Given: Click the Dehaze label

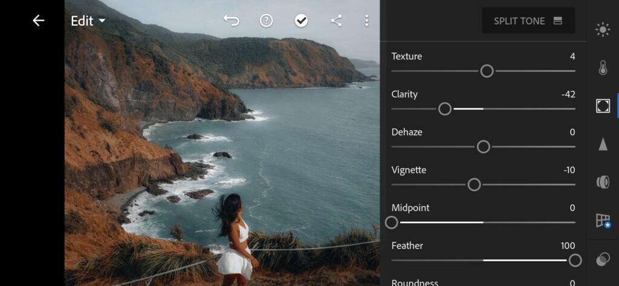Looking at the screenshot, I should click(407, 132).
